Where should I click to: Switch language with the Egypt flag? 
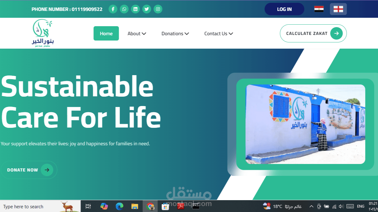(319, 9)
